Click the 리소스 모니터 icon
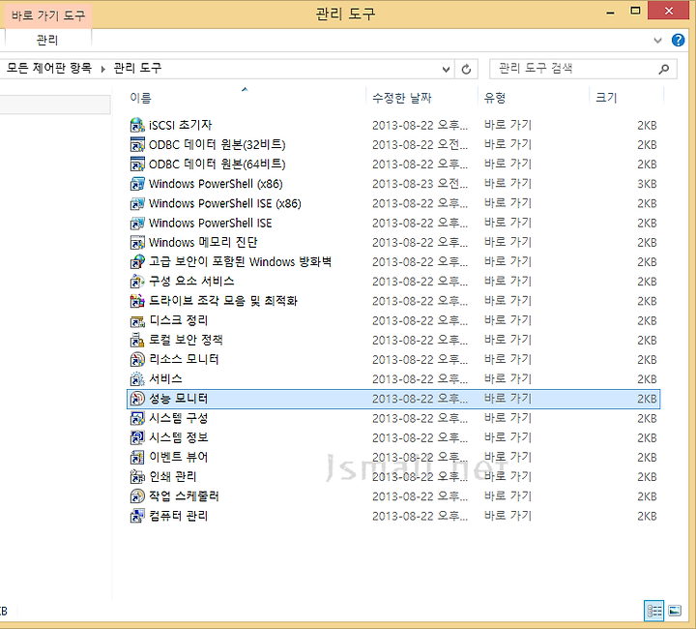This screenshot has width=696, height=629. (x=137, y=360)
